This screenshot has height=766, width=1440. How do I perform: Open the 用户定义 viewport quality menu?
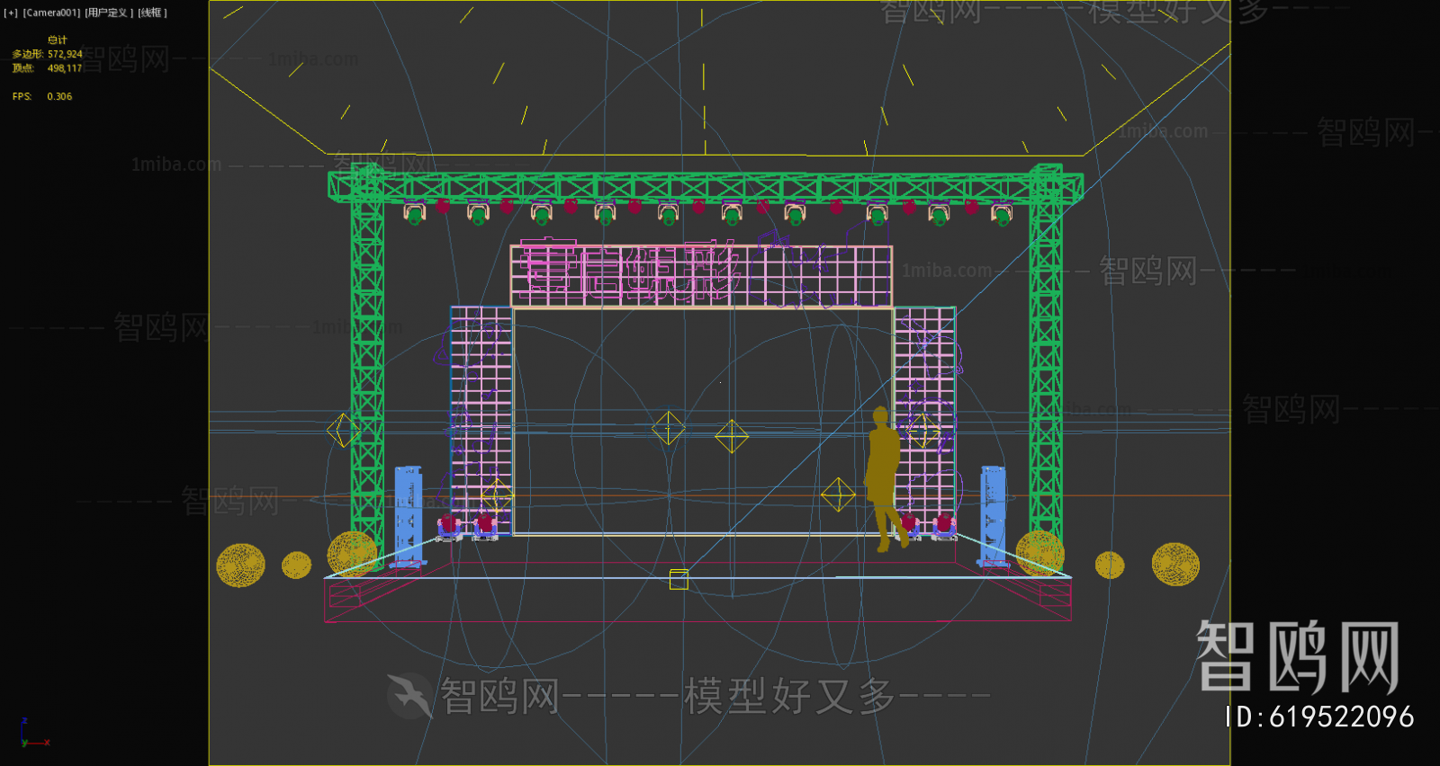tap(109, 13)
